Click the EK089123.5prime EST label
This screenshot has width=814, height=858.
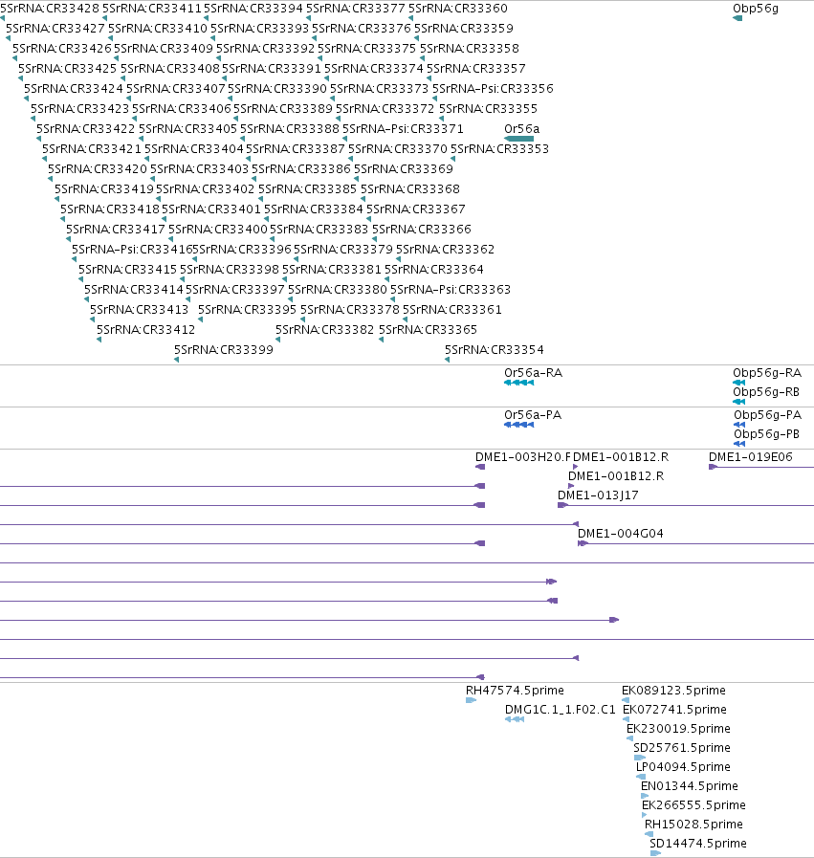[x=673, y=692]
